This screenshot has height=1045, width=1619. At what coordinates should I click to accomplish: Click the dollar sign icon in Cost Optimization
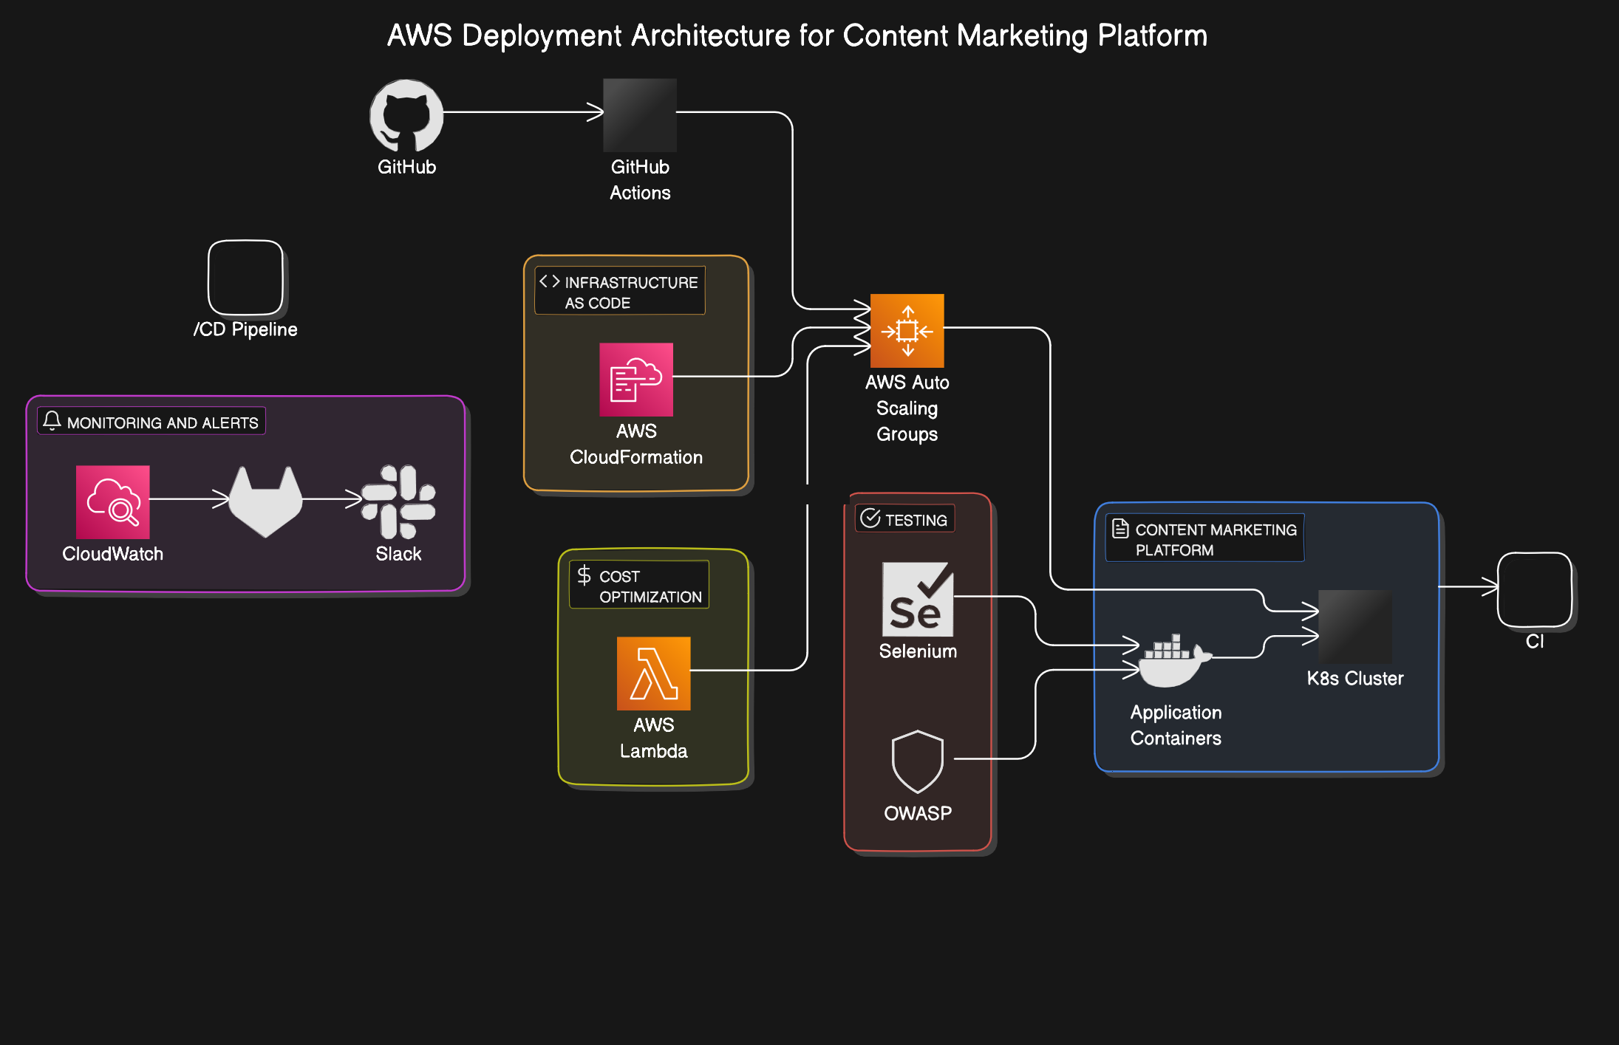click(x=584, y=575)
